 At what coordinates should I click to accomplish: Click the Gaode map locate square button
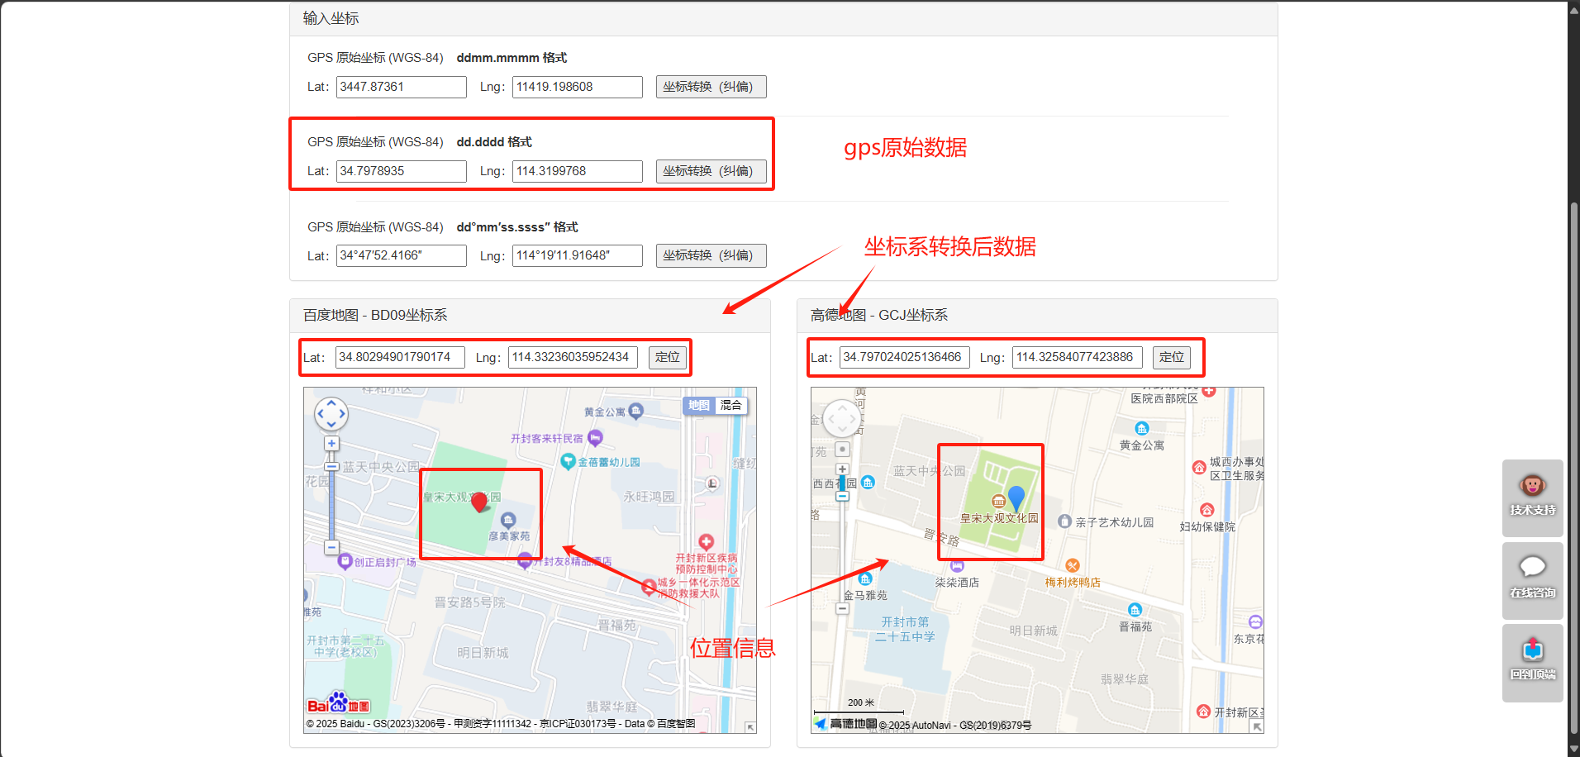[x=842, y=450]
